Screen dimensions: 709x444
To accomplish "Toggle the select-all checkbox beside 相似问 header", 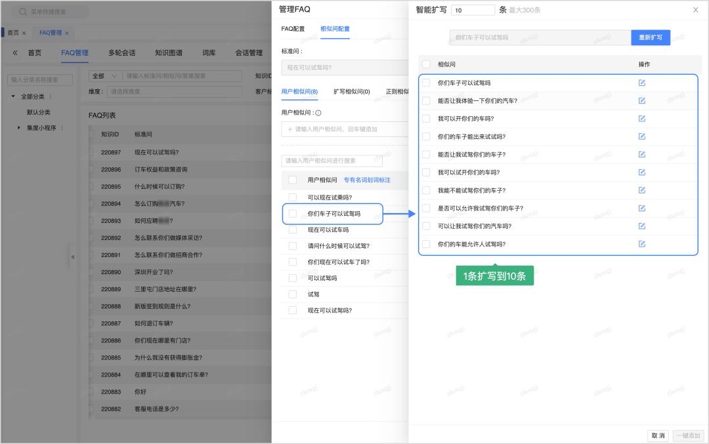I will click(426, 64).
